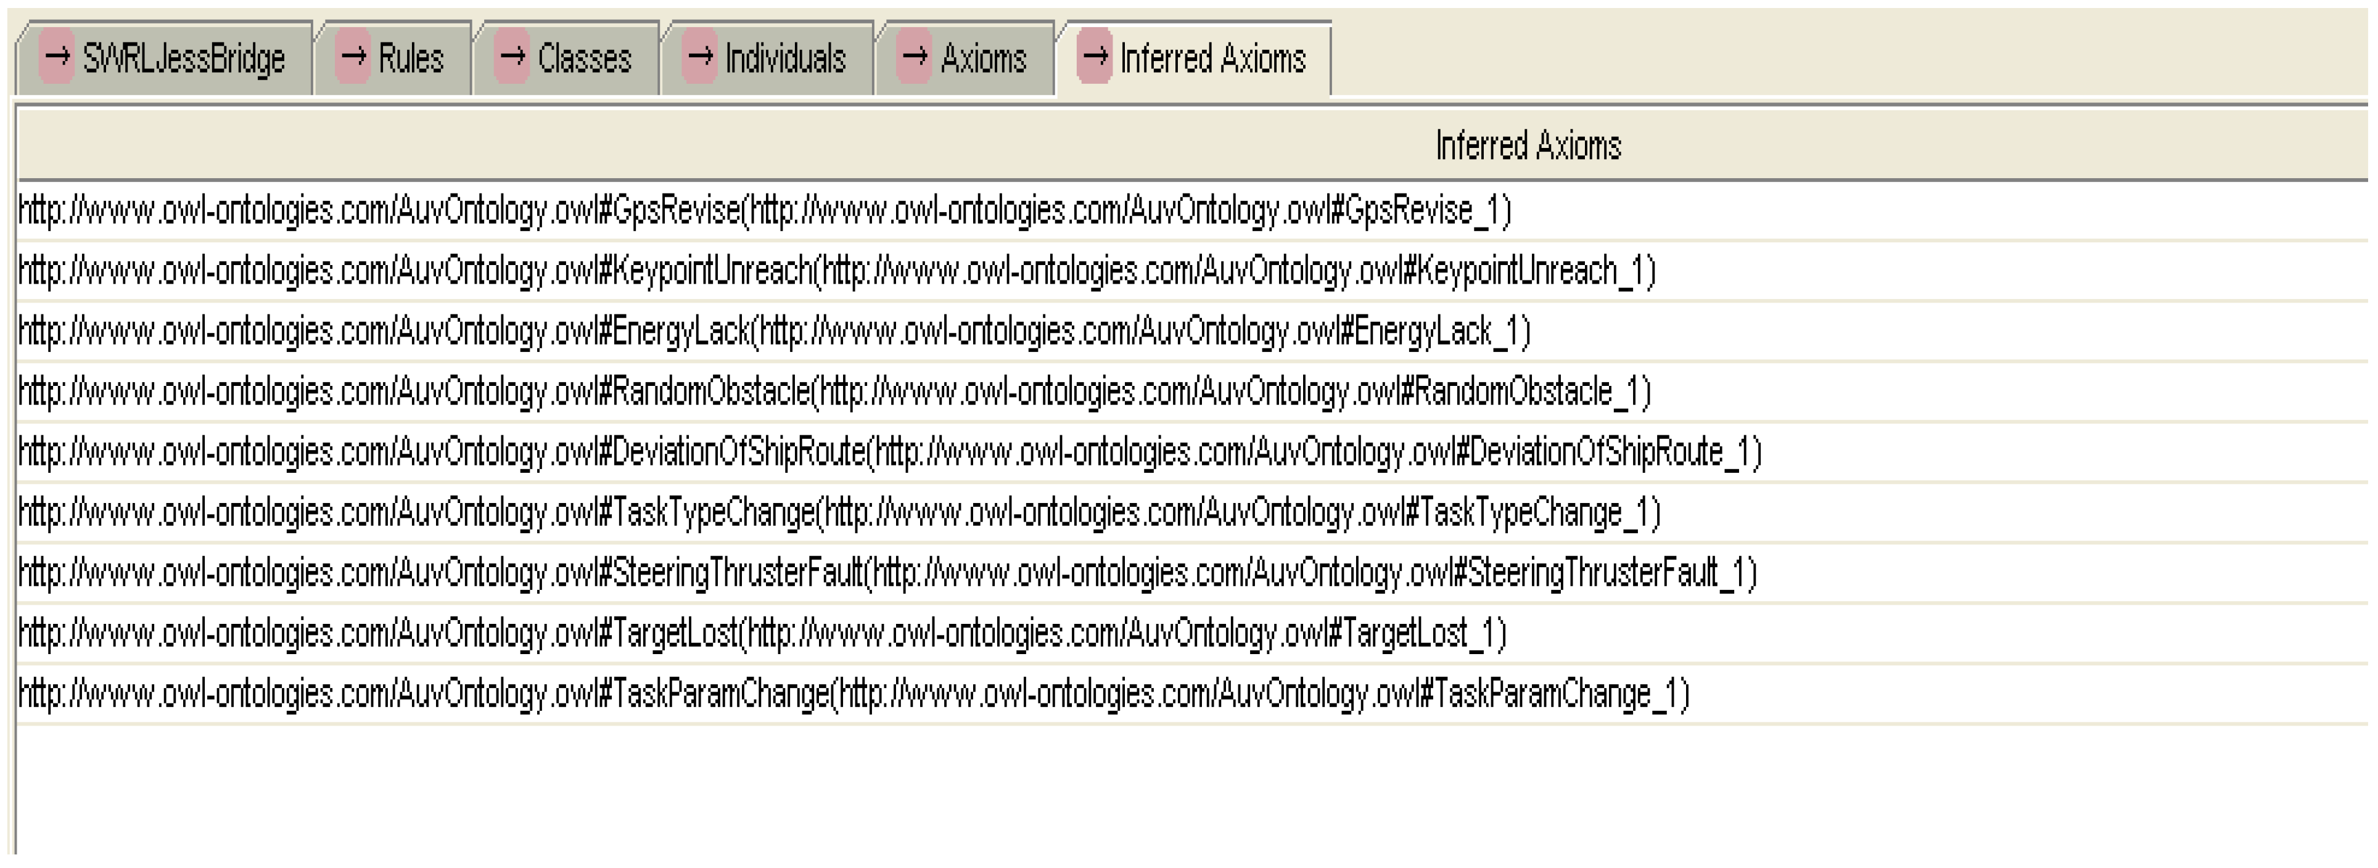Click the arrow icon on Inferred Axioms tab
This screenshot has width=2378, height=868.
[x=1094, y=57]
